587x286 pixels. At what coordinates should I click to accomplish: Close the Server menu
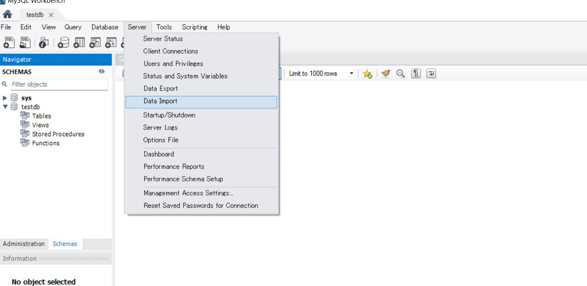(137, 27)
